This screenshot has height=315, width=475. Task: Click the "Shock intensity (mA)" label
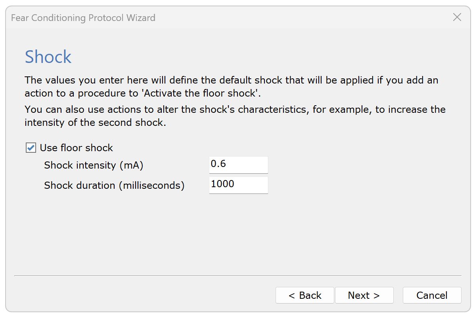(94, 165)
